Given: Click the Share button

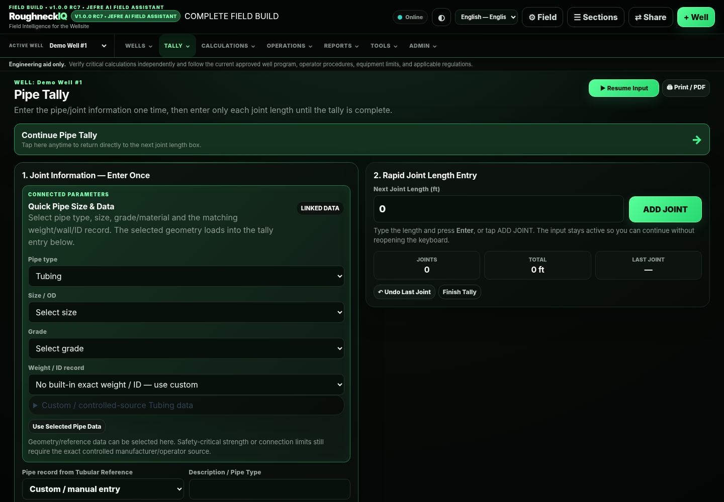Looking at the screenshot, I should pos(651,17).
